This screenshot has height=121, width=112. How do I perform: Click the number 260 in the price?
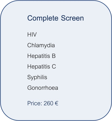[48, 103]
